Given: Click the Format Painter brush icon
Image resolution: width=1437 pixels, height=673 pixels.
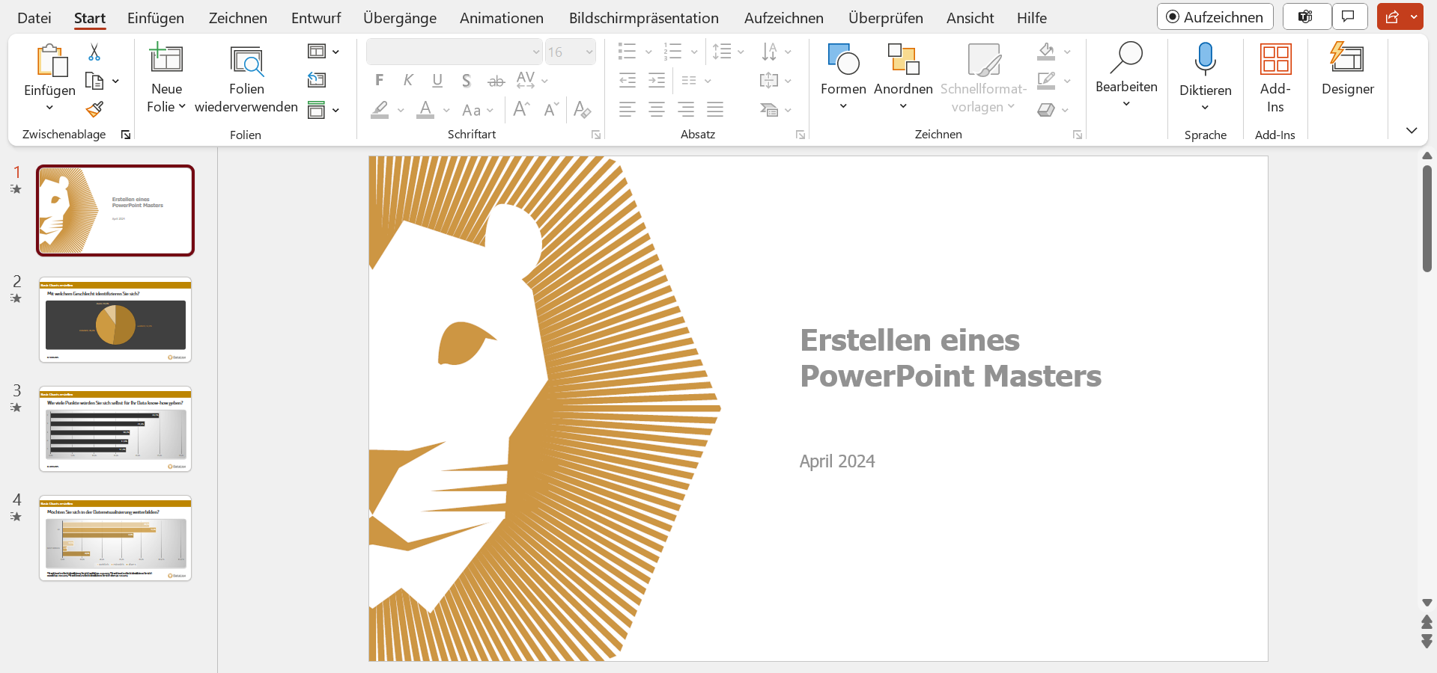Looking at the screenshot, I should [94, 110].
